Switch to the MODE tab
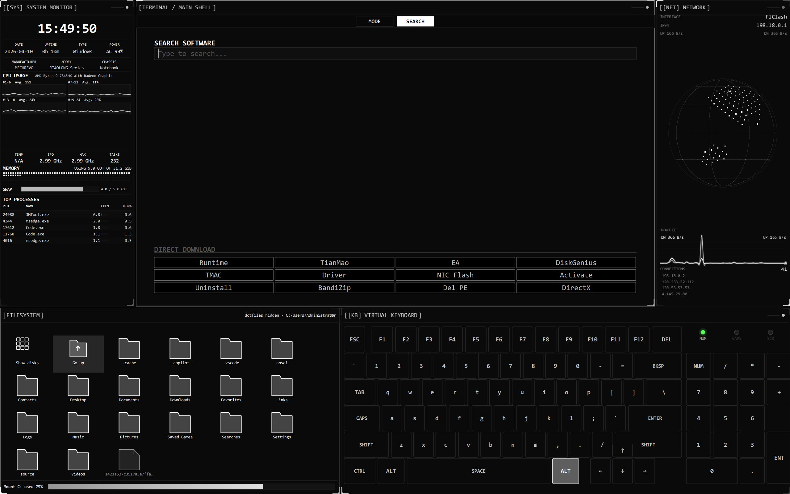Viewport: 790px width, 494px height. (374, 22)
